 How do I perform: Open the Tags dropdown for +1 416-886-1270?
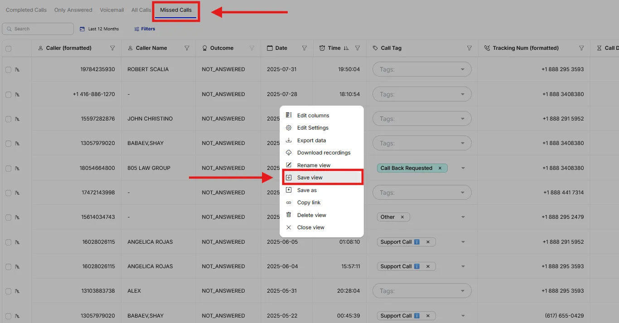[422, 94]
